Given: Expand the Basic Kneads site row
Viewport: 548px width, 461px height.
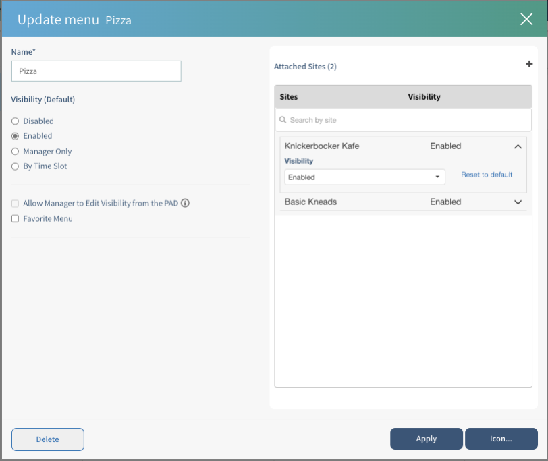Looking at the screenshot, I should point(518,202).
